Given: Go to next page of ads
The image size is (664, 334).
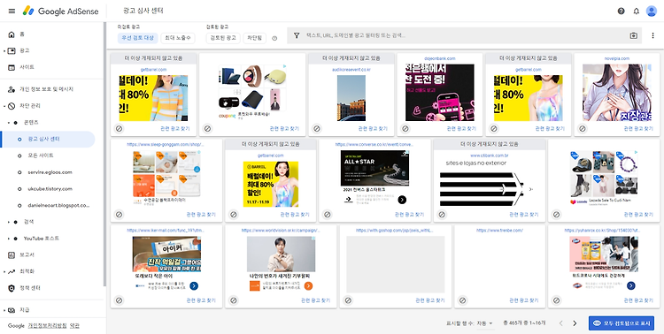Looking at the screenshot, I should 575,323.
